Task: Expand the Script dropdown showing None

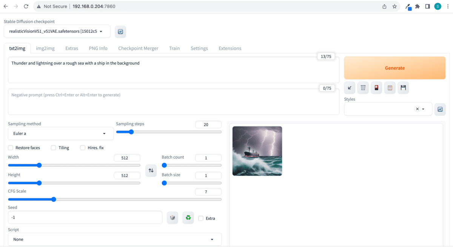Action: click(115, 239)
